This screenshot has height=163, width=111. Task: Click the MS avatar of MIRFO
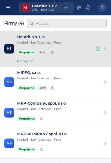[9, 82]
